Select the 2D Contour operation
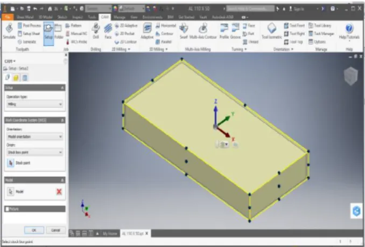The width and height of the screenshot is (365, 247). click(x=125, y=42)
